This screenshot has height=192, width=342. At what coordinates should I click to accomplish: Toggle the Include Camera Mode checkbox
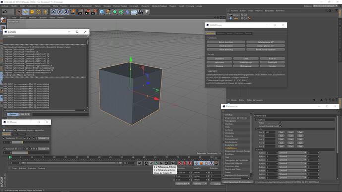coord(281,126)
